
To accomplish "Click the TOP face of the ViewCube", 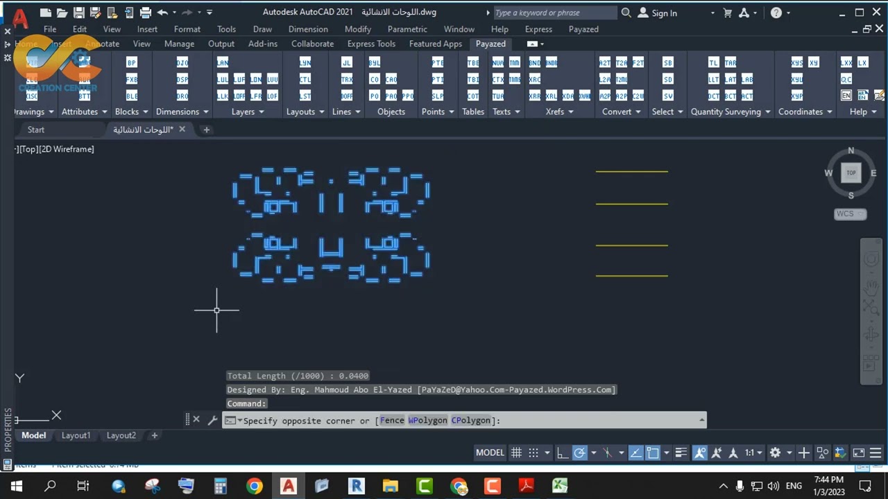I will click(851, 173).
